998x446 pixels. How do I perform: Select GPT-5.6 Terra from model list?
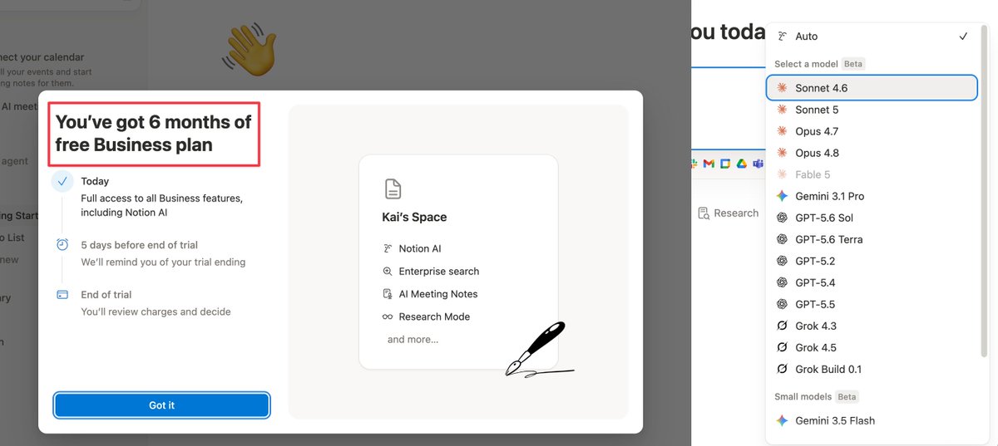click(871, 239)
